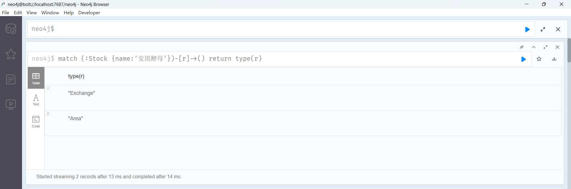This screenshot has height=189, width=571.
Task: Pin the result frame
Action: [522, 47]
